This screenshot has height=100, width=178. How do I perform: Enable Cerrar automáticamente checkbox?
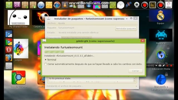click(x=46, y=64)
